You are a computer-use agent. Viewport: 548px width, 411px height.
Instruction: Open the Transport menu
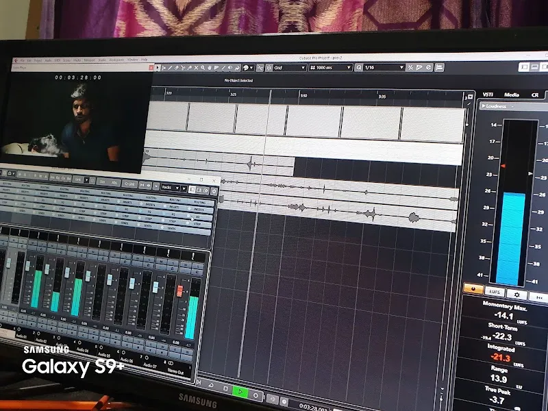(90, 60)
